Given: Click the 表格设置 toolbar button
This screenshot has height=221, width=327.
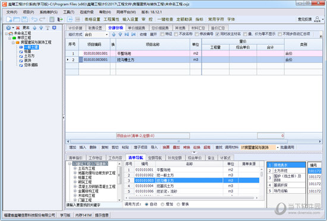Looking at the screenshot, I should (x=92, y=20).
